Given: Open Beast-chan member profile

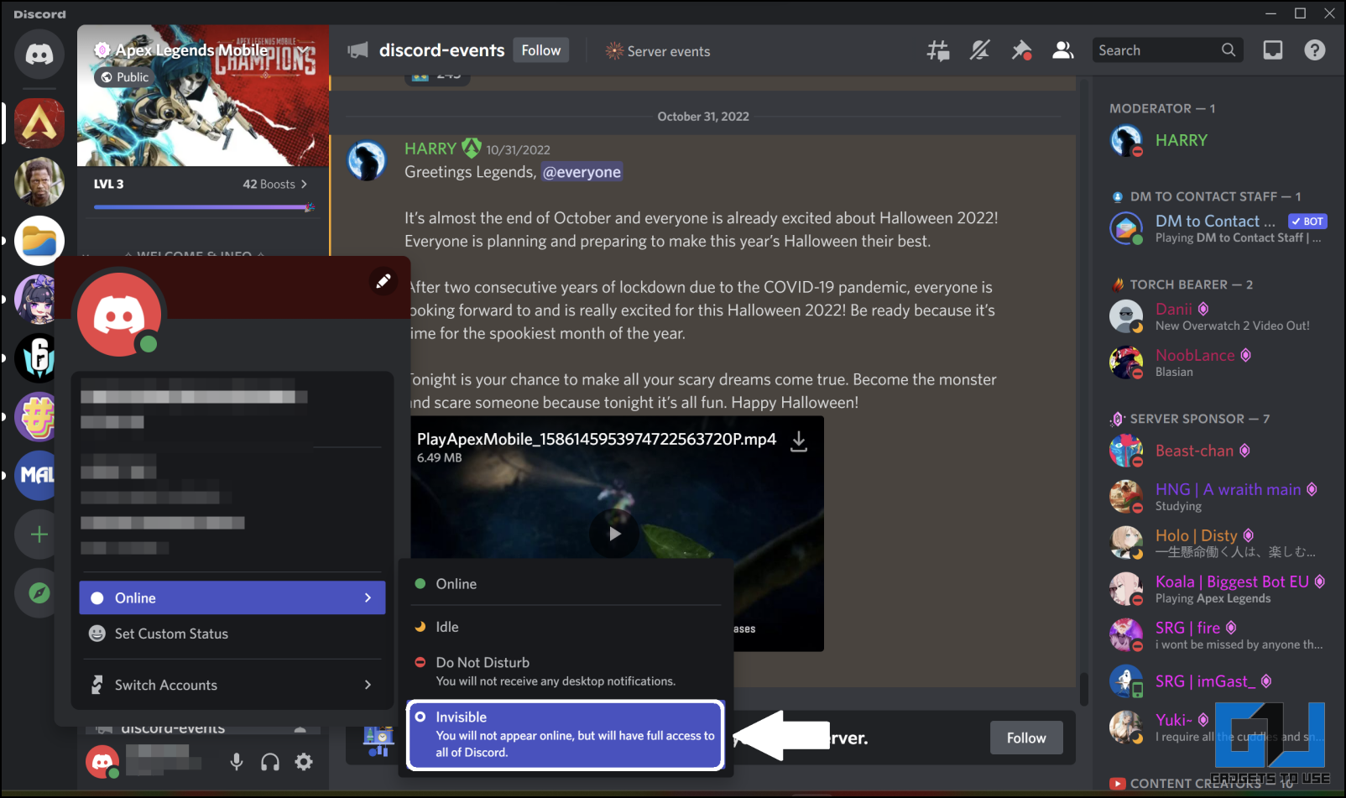Looking at the screenshot, I should coord(1219,451).
